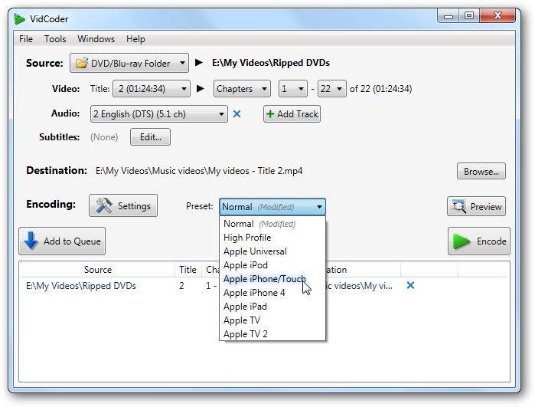Open the end chapter 22 dropdown
The image size is (535, 407).
331,89
